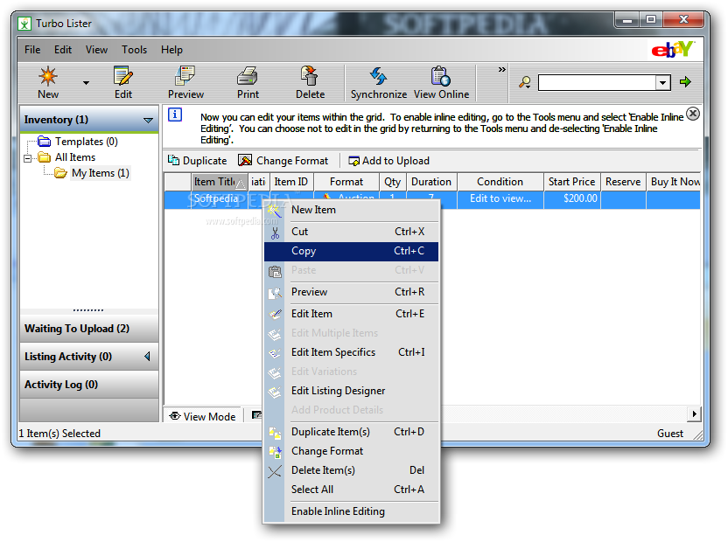Sort by the Duration column header

[431, 182]
